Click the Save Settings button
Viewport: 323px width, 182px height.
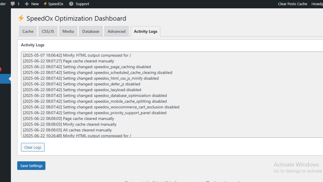click(31, 166)
